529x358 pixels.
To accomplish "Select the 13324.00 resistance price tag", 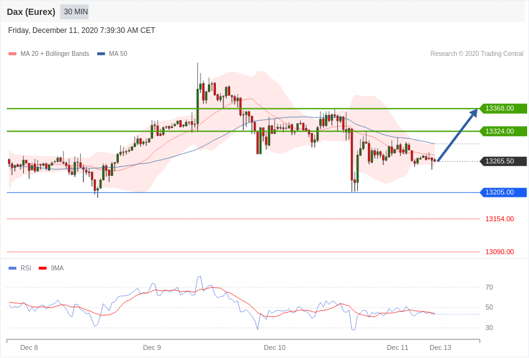I will click(503, 131).
